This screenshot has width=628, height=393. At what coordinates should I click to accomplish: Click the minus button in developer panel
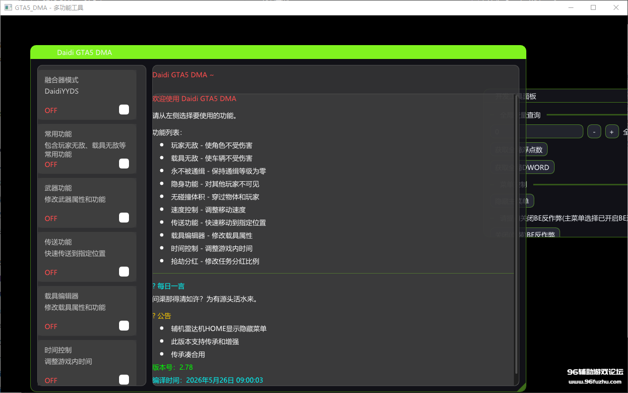click(x=594, y=131)
